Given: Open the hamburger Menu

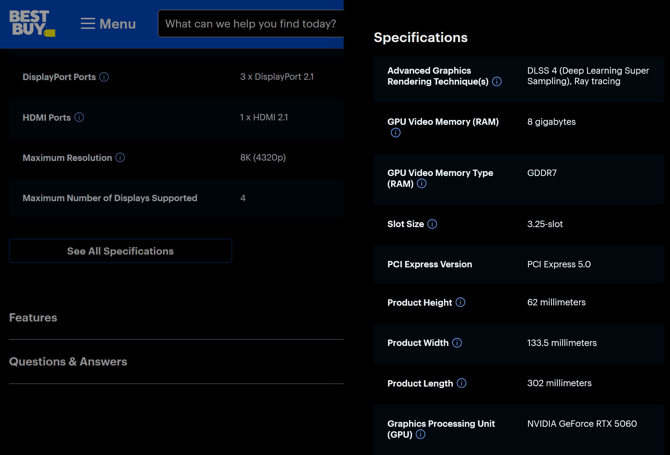Looking at the screenshot, I should pos(108,24).
